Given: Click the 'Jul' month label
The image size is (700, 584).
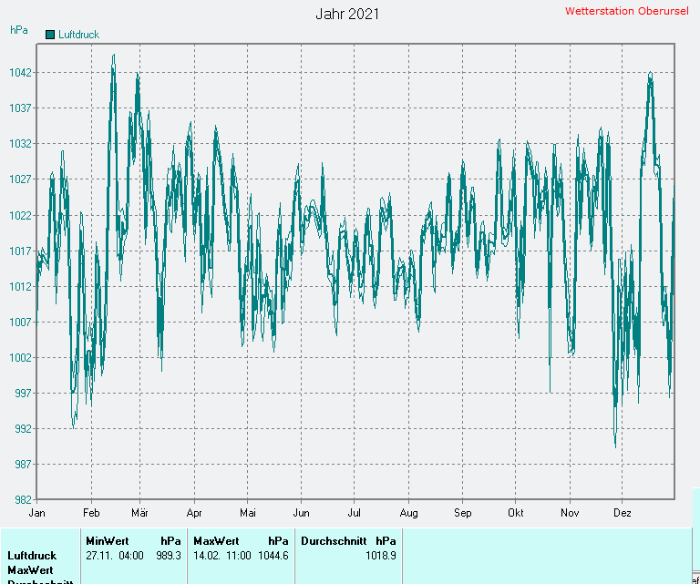Looking at the screenshot, I should tap(354, 513).
